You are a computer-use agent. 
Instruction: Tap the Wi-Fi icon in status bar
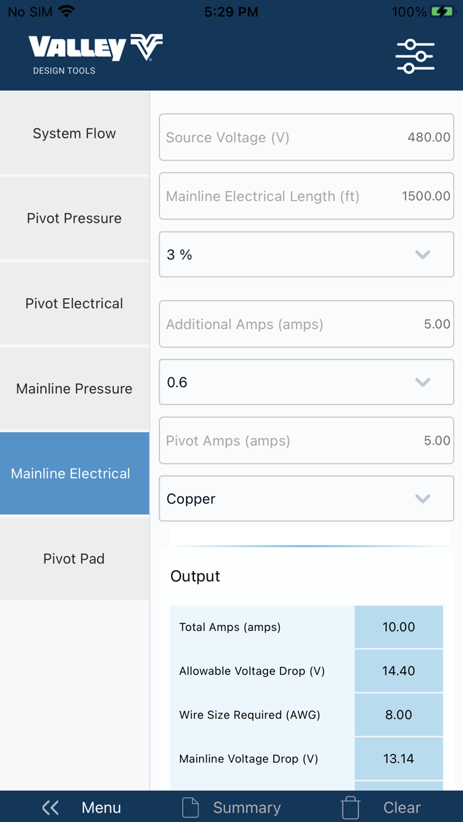click(66, 12)
